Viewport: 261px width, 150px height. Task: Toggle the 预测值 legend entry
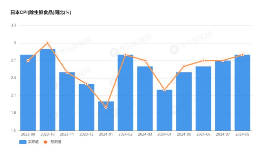pyautogui.click(x=52, y=142)
